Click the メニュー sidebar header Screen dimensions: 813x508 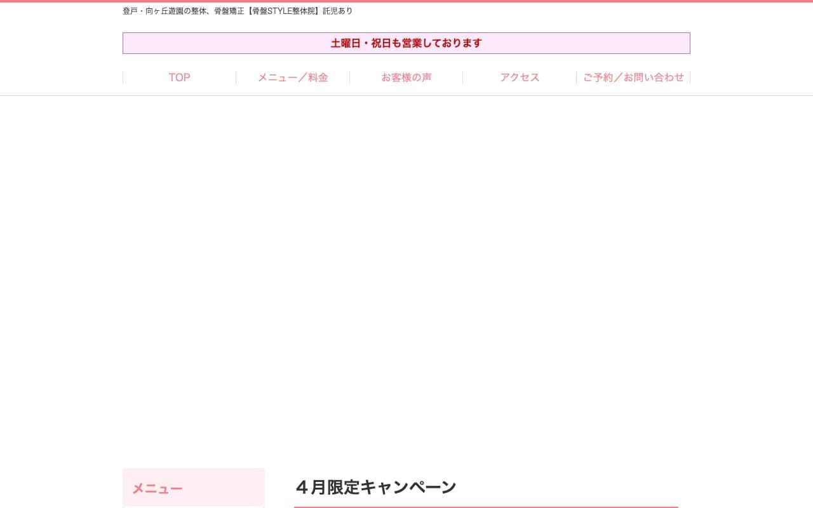pos(157,488)
